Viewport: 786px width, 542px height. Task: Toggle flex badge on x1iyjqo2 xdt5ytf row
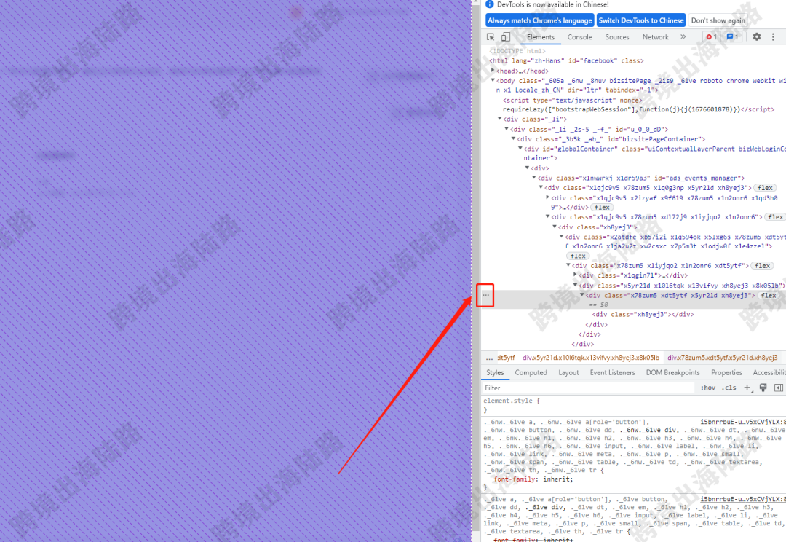click(763, 265)
